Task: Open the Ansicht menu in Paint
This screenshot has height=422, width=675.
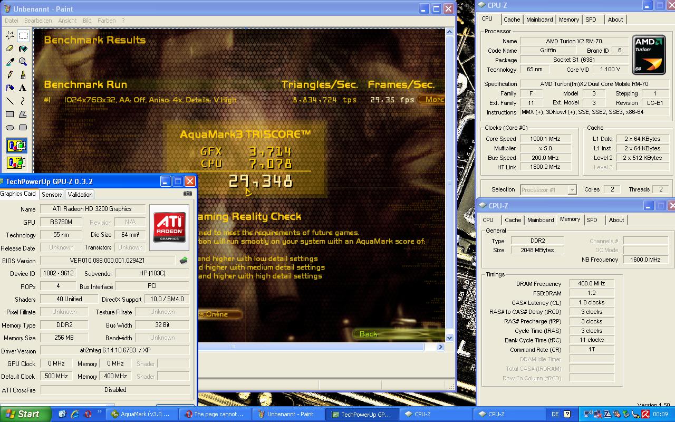Action: point(67,21)
